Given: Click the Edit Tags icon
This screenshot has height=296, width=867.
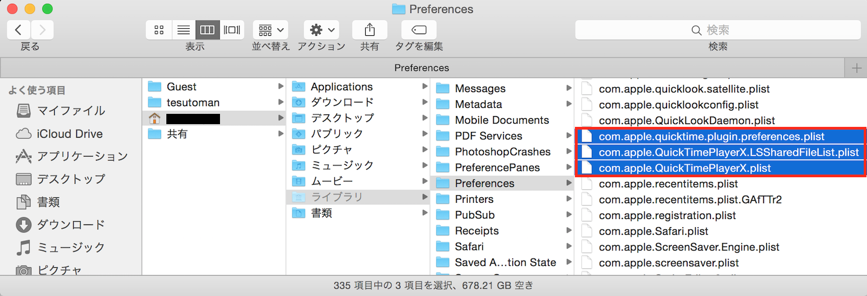Looking at the screenshot, I should (419, 30).
